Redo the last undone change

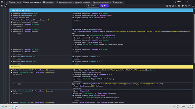(x=189, y=6)
